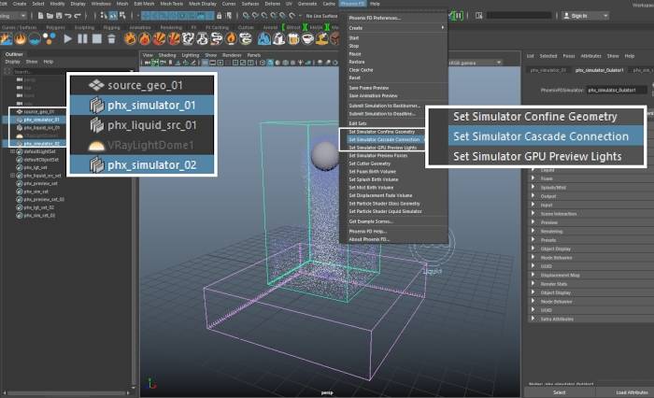Choose Get Example Scenes entry
This screenshot has height=398, width=654.
tap(371, 221)
